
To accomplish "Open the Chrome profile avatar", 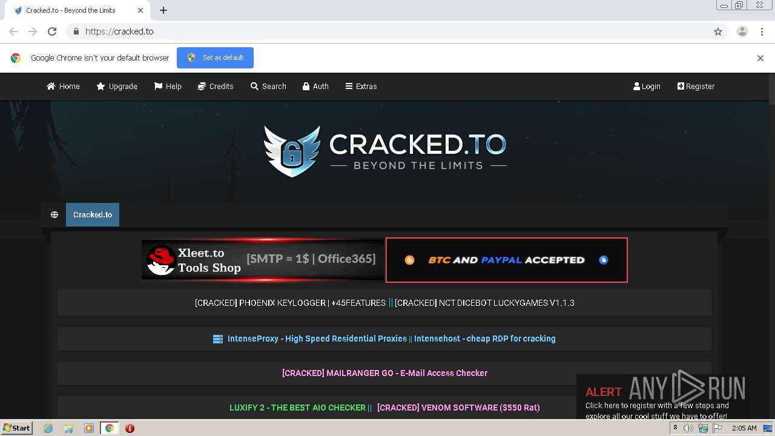I will click(x=742, y=31).
